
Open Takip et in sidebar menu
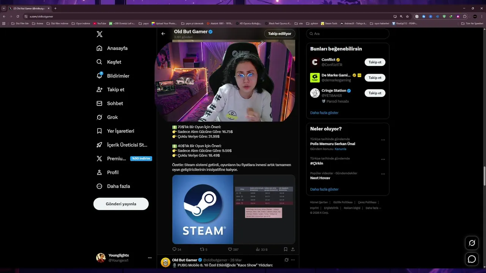tap(110, 89)
